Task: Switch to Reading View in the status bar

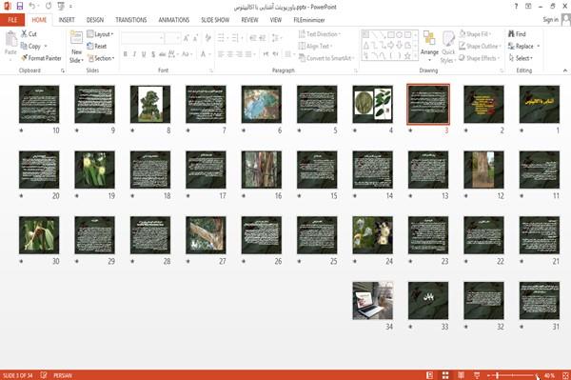Action: [x=461, y=375]
